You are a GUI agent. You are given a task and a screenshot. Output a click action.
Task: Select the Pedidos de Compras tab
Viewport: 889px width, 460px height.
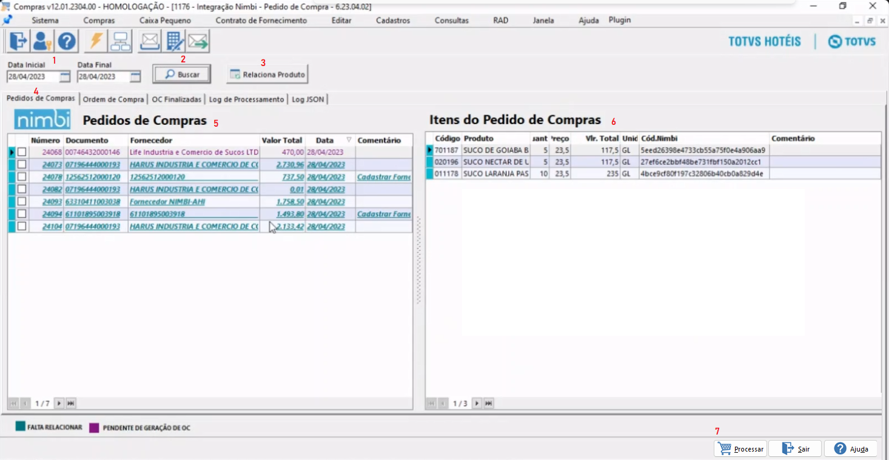coord(41,98)
